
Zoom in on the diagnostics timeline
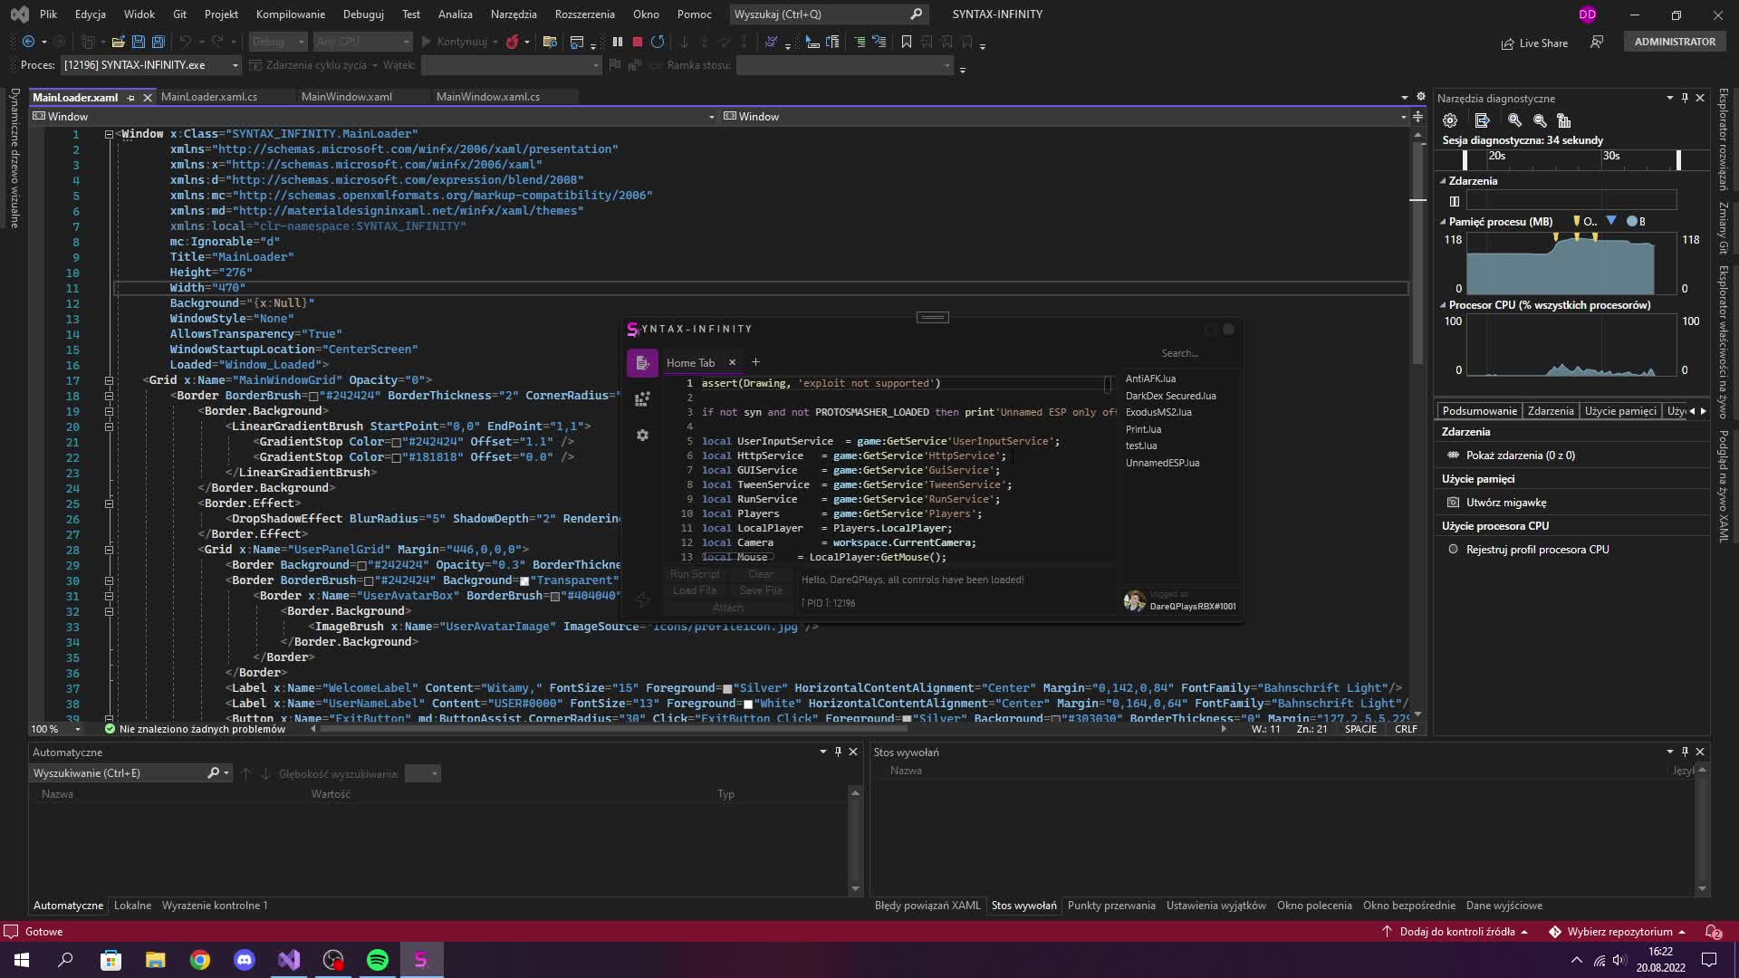pyautogui.click(x=1514, y=120)
